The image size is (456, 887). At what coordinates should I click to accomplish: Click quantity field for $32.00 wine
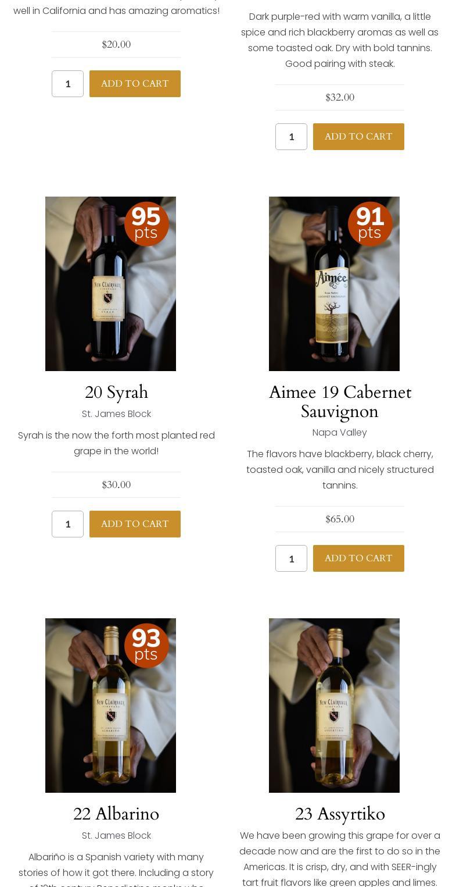291,137
